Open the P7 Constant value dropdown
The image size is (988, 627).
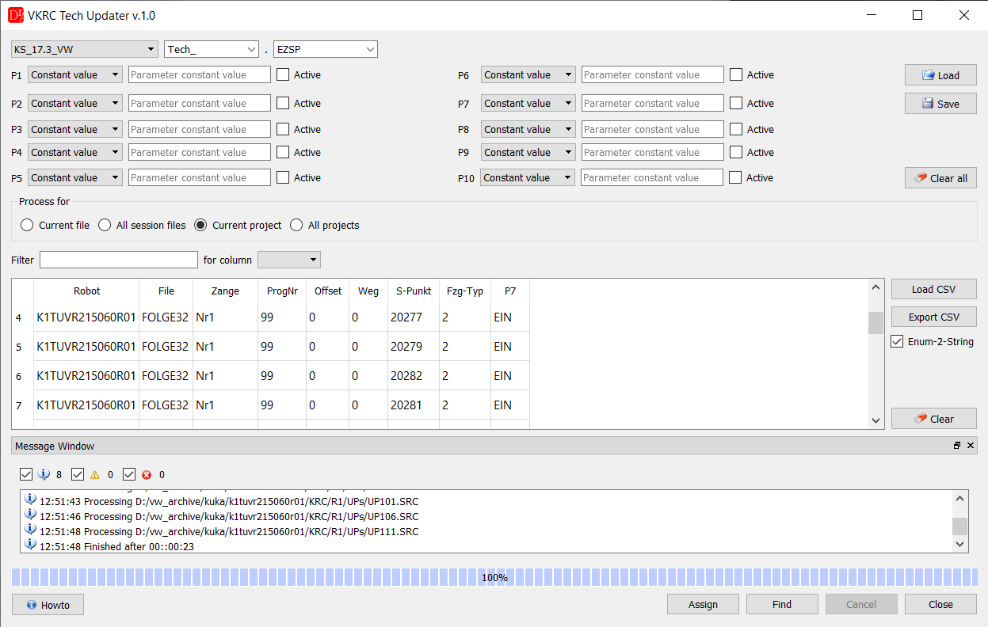tap(528, 104)
